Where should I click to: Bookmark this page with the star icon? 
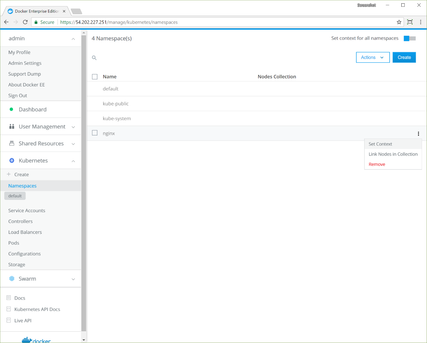tap(399, 22)
